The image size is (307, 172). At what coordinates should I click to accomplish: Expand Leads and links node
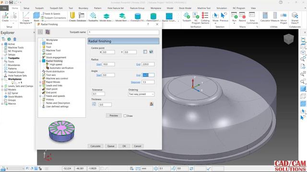click(x=40, y=86)
